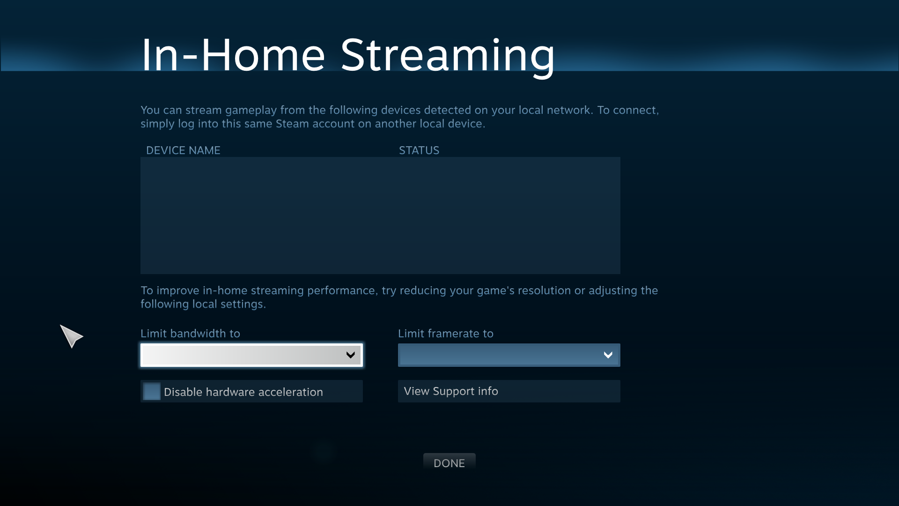Tick the hardware acceleration checkbox square

tap(152, 391)
